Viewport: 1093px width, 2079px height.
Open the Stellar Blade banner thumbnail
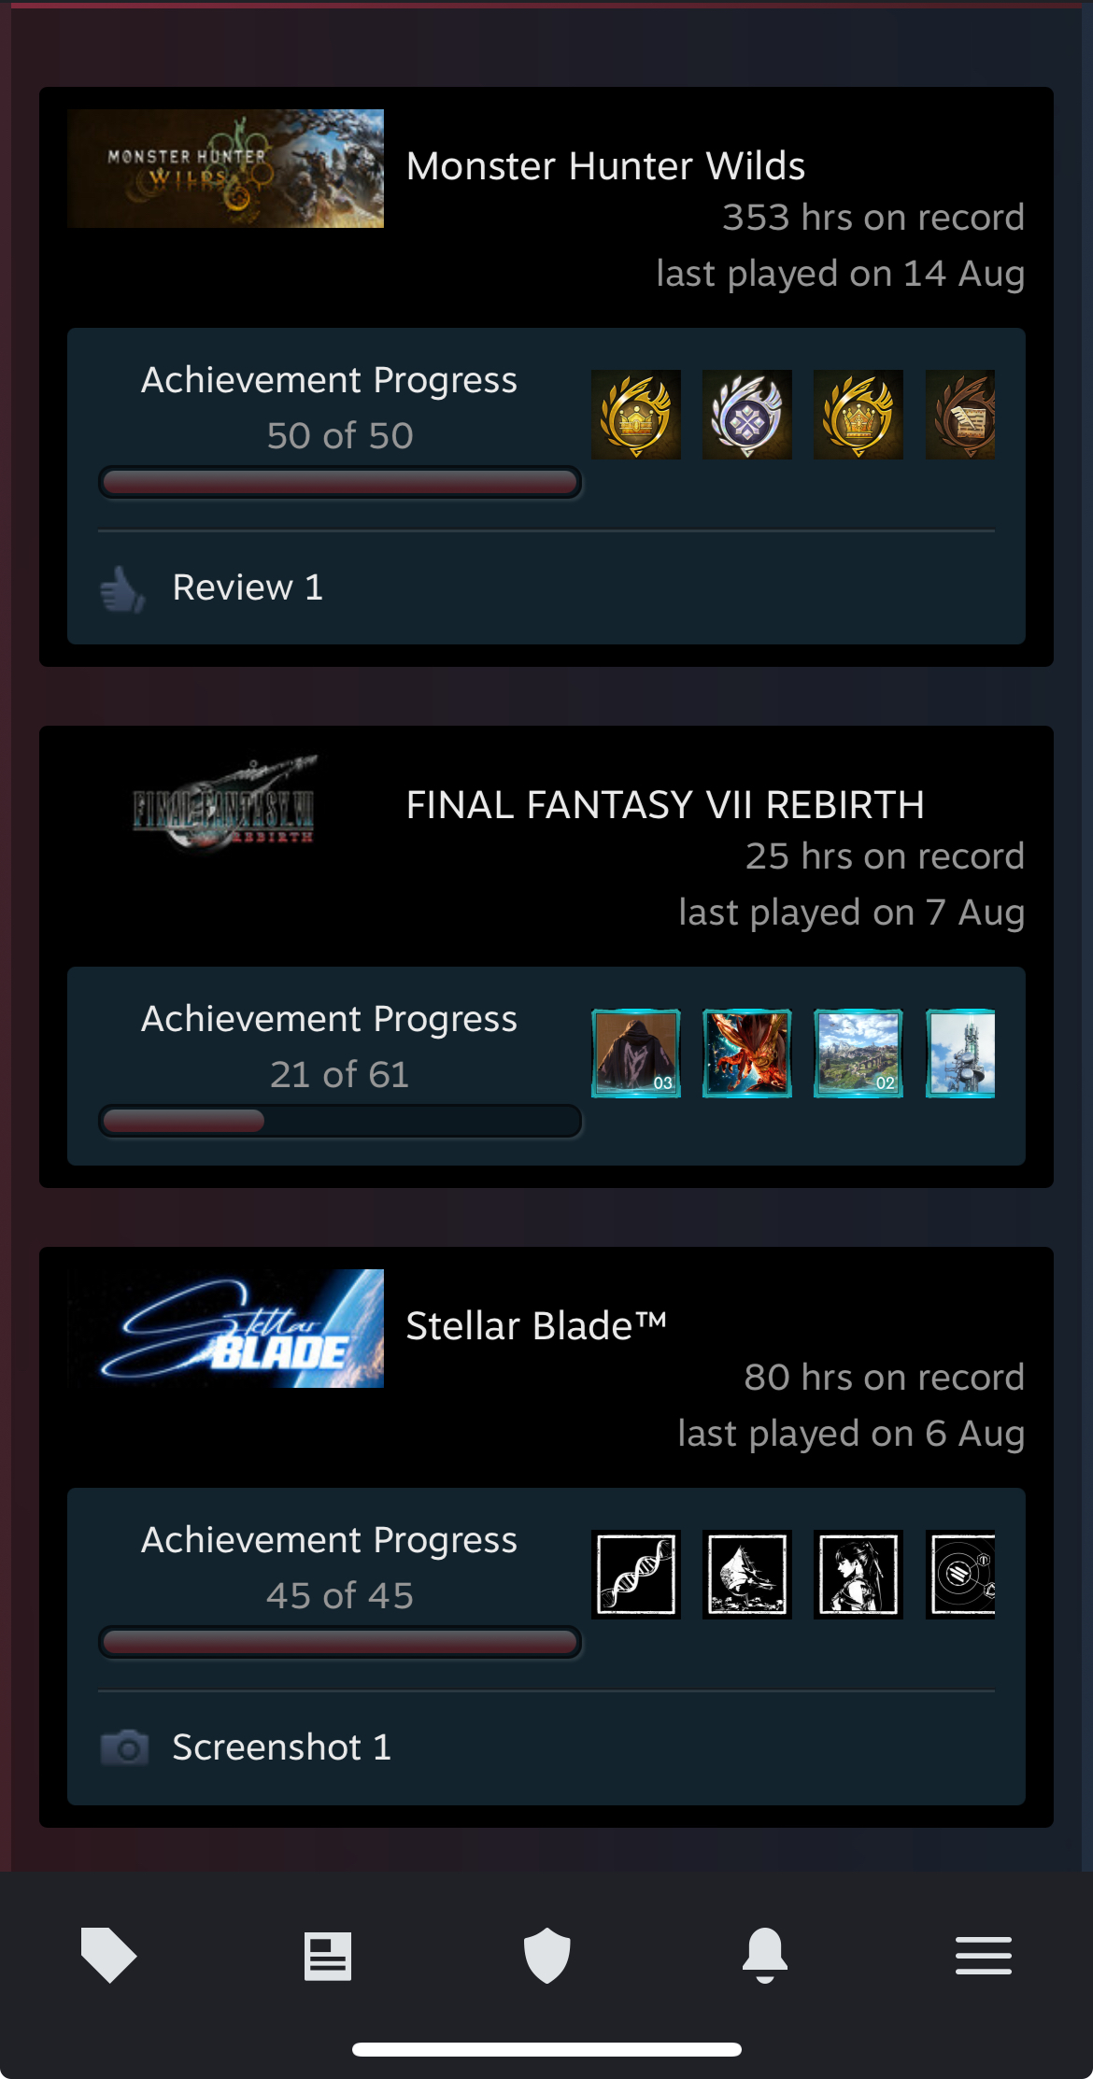click(x=225, y=1328)
